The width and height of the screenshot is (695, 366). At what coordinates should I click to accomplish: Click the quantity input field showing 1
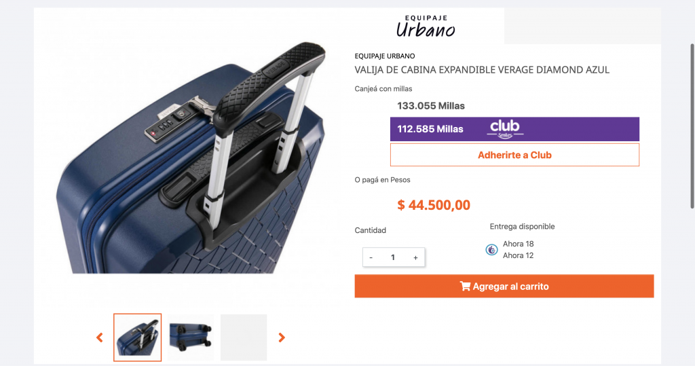pyautogui.click(x=393, y=257)
